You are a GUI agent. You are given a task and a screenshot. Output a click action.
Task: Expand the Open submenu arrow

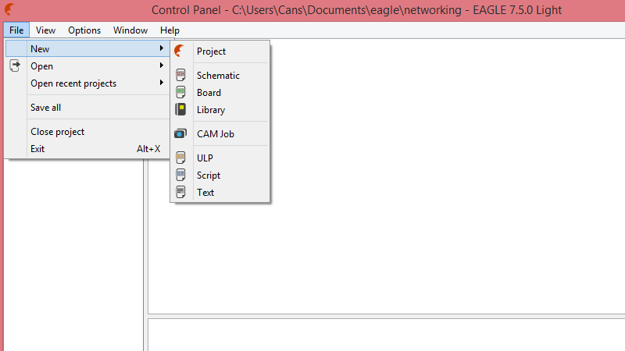(x=162, y=66)
